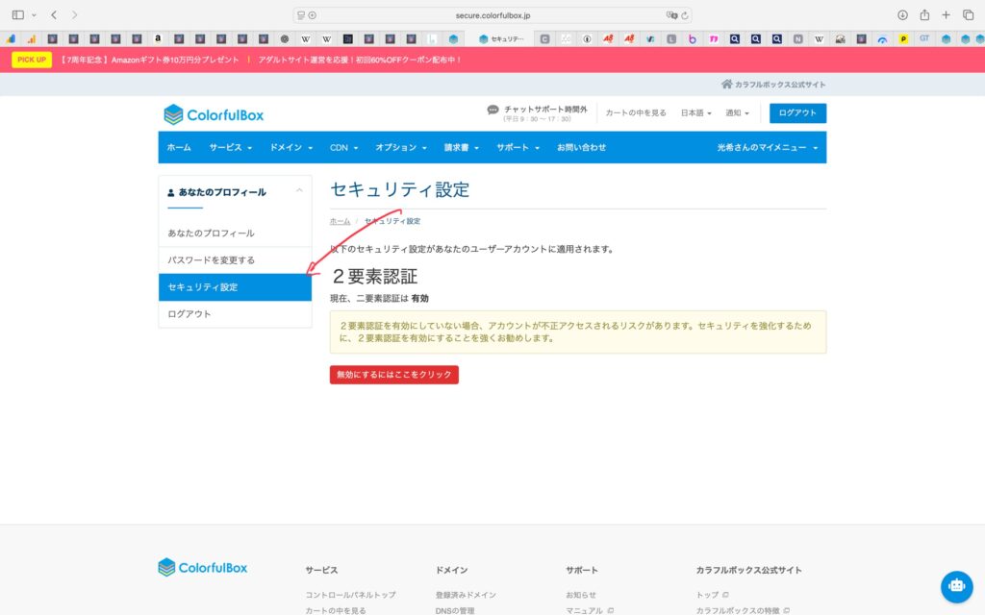Expand the サービス dropdown menu
The width and height of the screenshot is (985, 615).
tap(231, 148)
